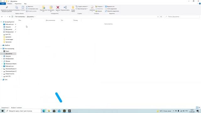The image size is (201, 113).
Task: Open the address bar history dropdown
Action: [158, 17]
